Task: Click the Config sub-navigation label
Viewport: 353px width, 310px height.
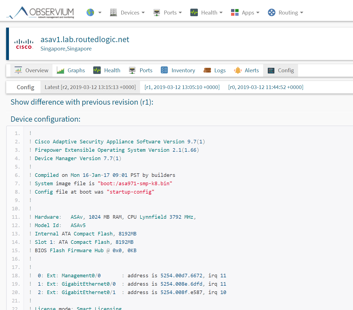Action: click(25, 87)
